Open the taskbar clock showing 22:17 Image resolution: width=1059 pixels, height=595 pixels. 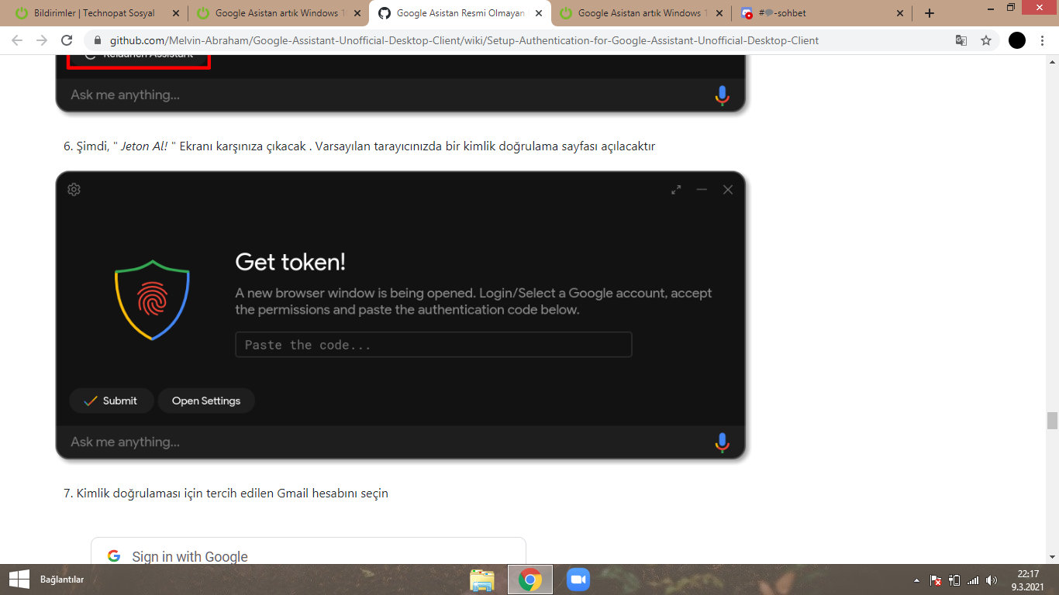tap(1028, 580)
